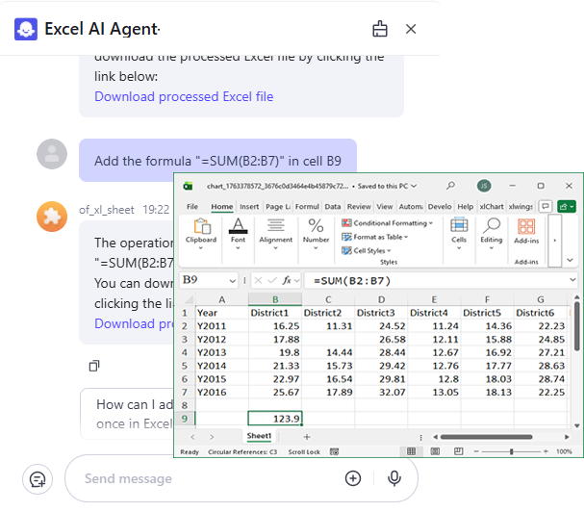This screenshot has width=584, height=512.
Task: Open the File tab in Excel
Action: coord(192,207)
